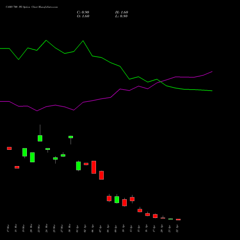This screenshot has width=240, height=240.
Task: Click the purple line's right end point
Action: point(212,72)
